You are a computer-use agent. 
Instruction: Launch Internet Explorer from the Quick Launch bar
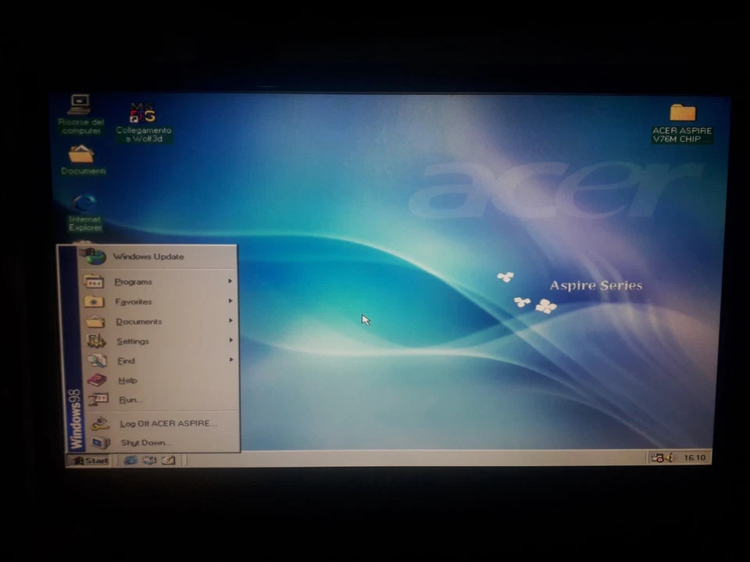click(x=130, y=461)
